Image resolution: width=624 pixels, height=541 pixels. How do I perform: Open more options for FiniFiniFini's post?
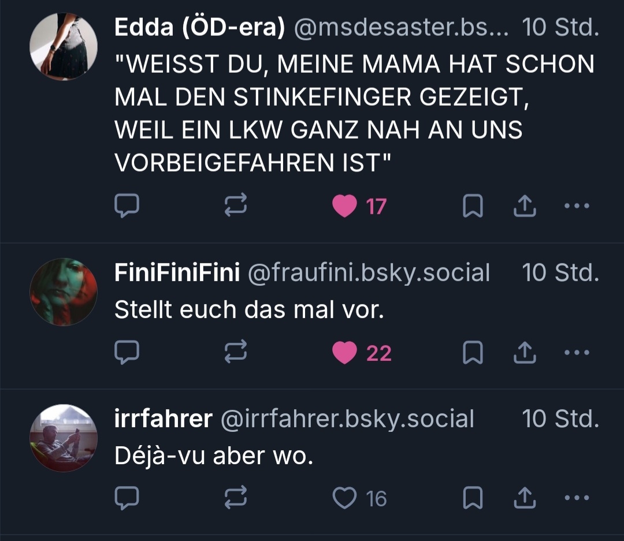(x=576, y=353)
